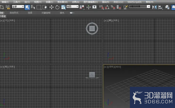The height and width of the screenshot is (108, 175).
Task: Open the 创建(C) menu
Action: pos(49,2)
